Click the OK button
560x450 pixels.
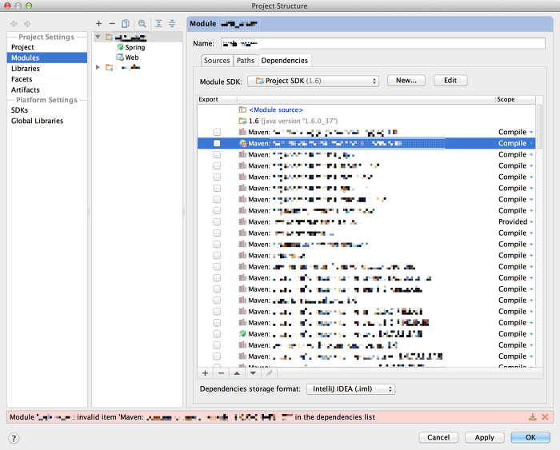click(x=530, y=437)
